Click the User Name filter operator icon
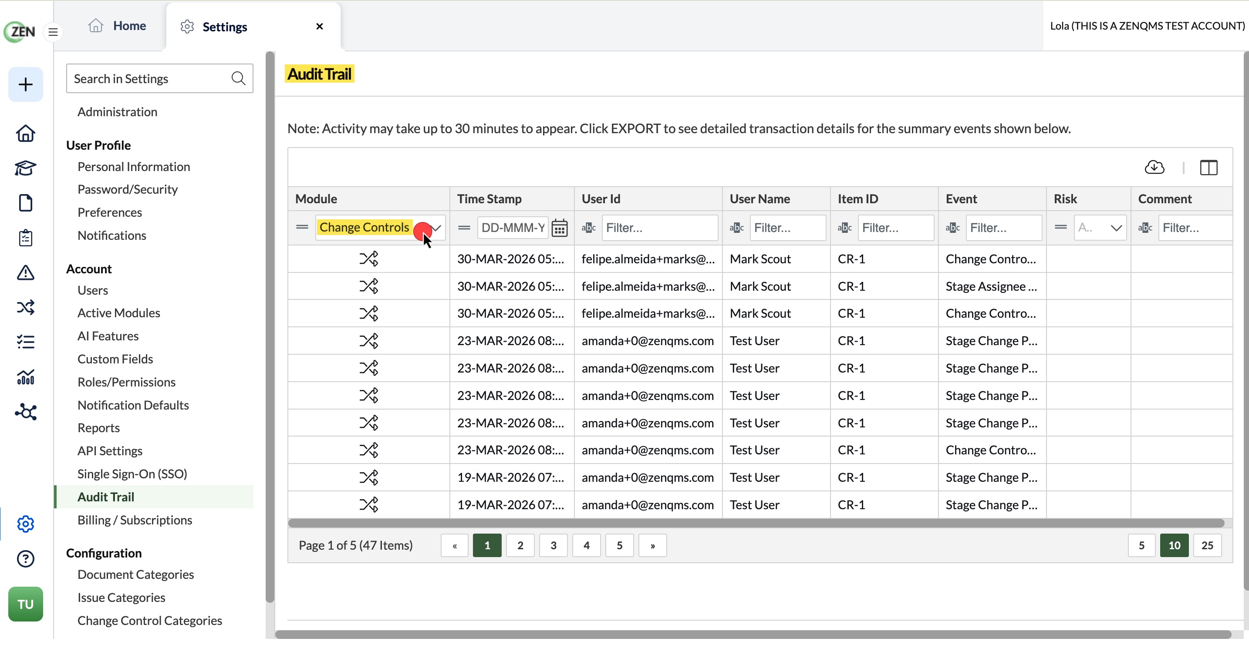The image size is (1249, 645). [737, 228]
